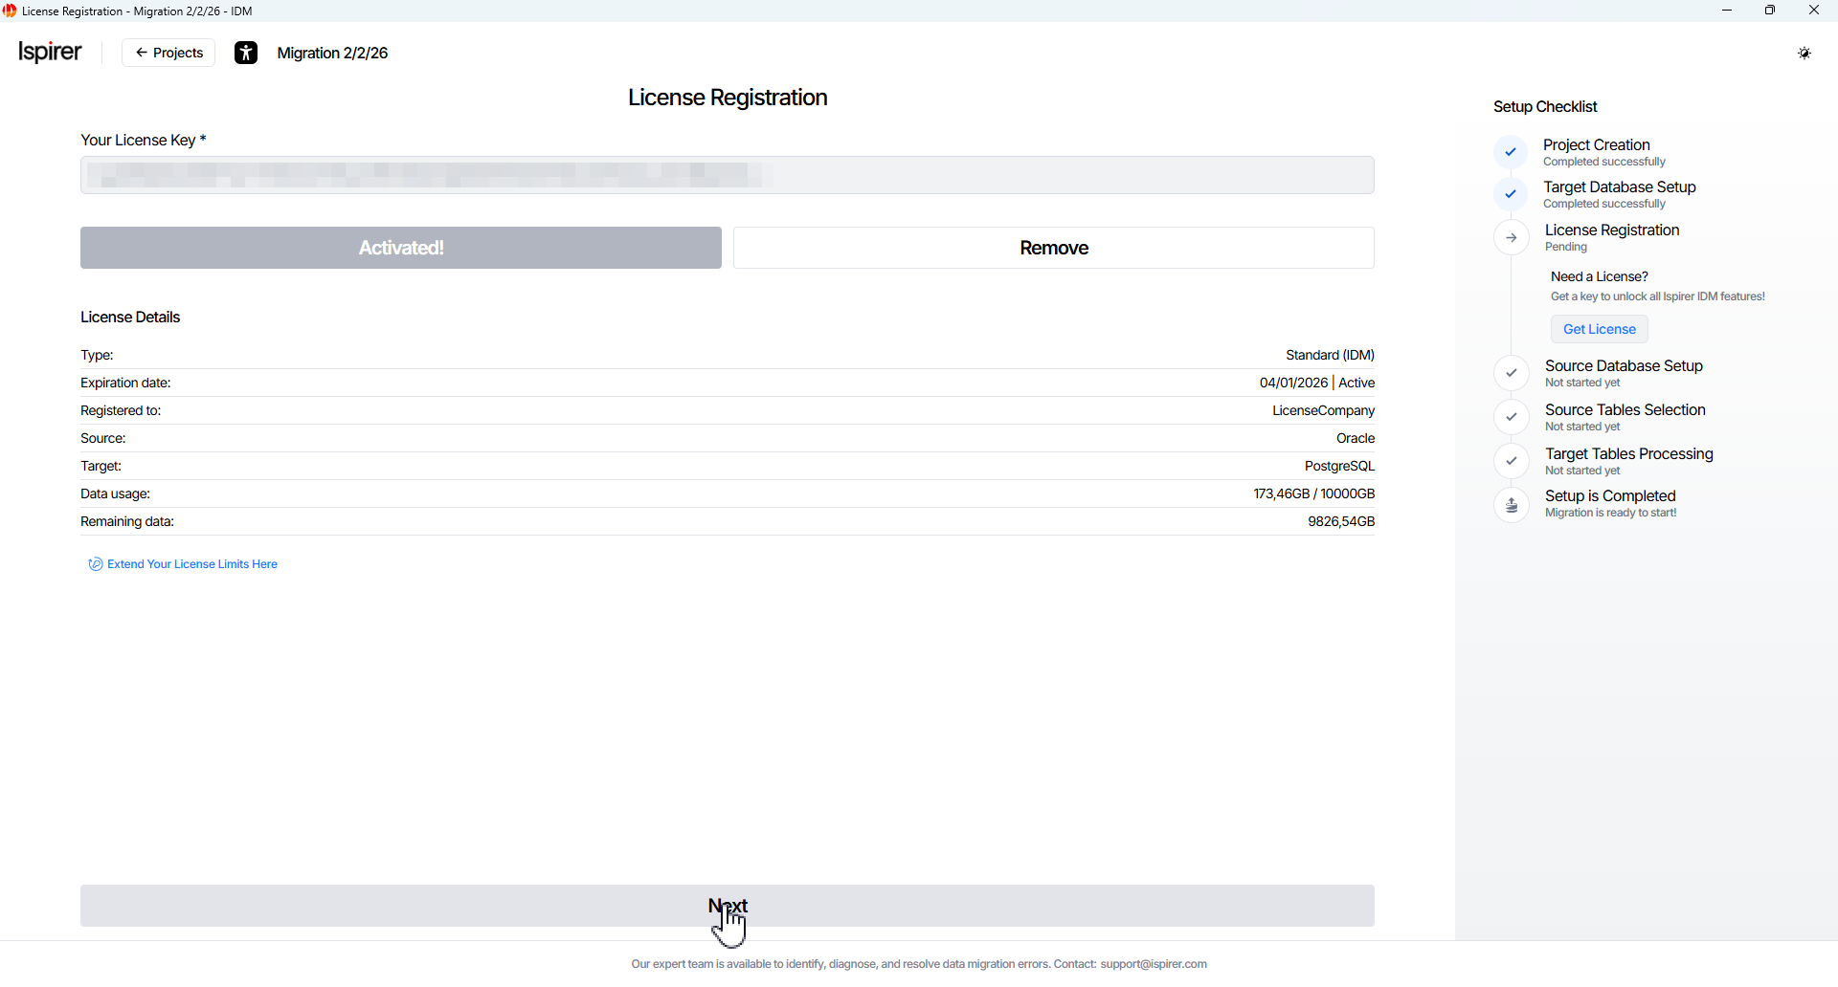This screenshot has height=987, width=1838.
Task: Click the Source Database Setup step icon
Action: [1512, 373]
